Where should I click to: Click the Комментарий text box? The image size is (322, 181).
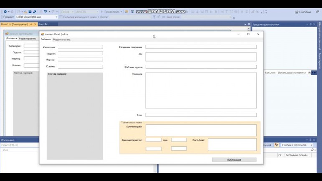pos(201,130)
